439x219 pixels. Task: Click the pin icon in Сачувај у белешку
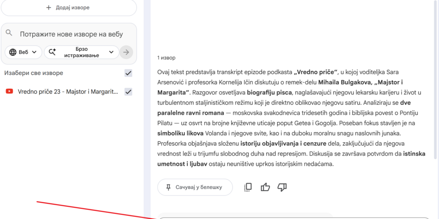tap(168, 187)
